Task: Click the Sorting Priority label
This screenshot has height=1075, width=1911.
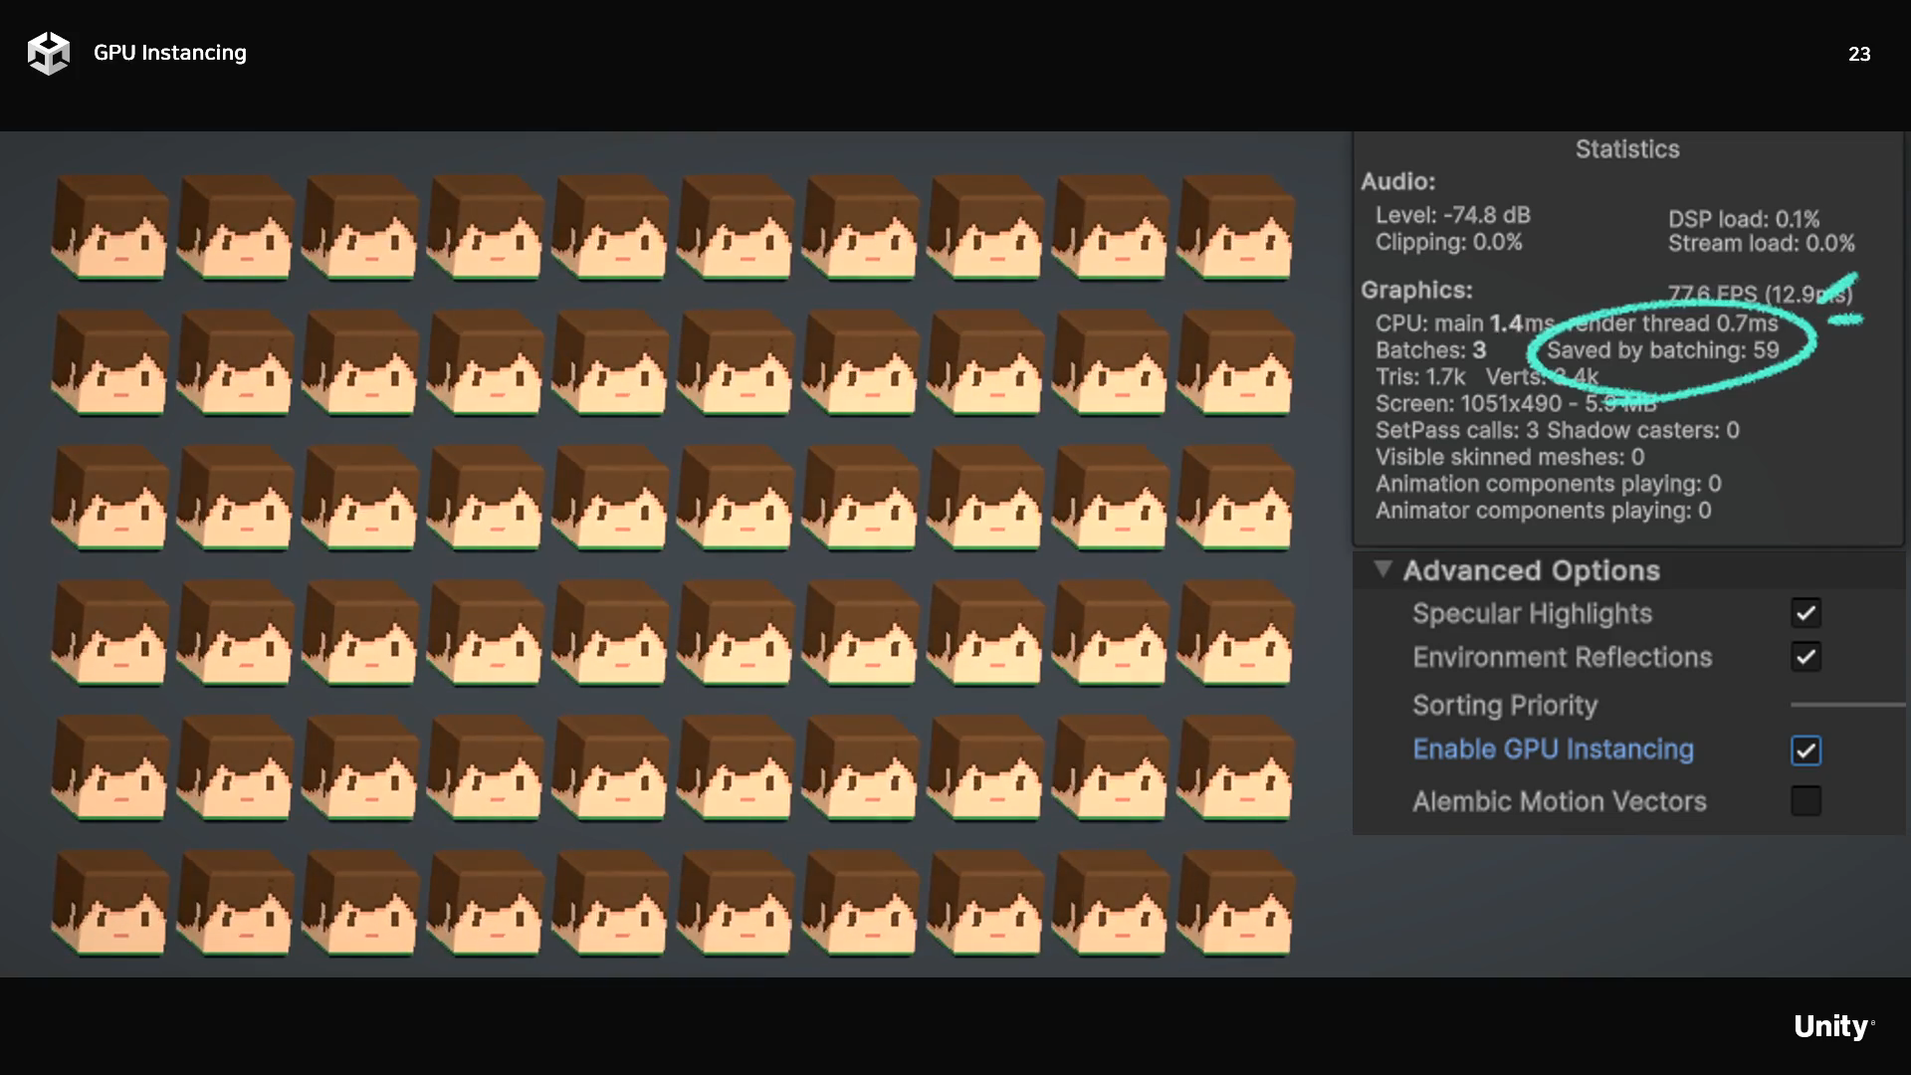Action: click(x=1505, y=706)
